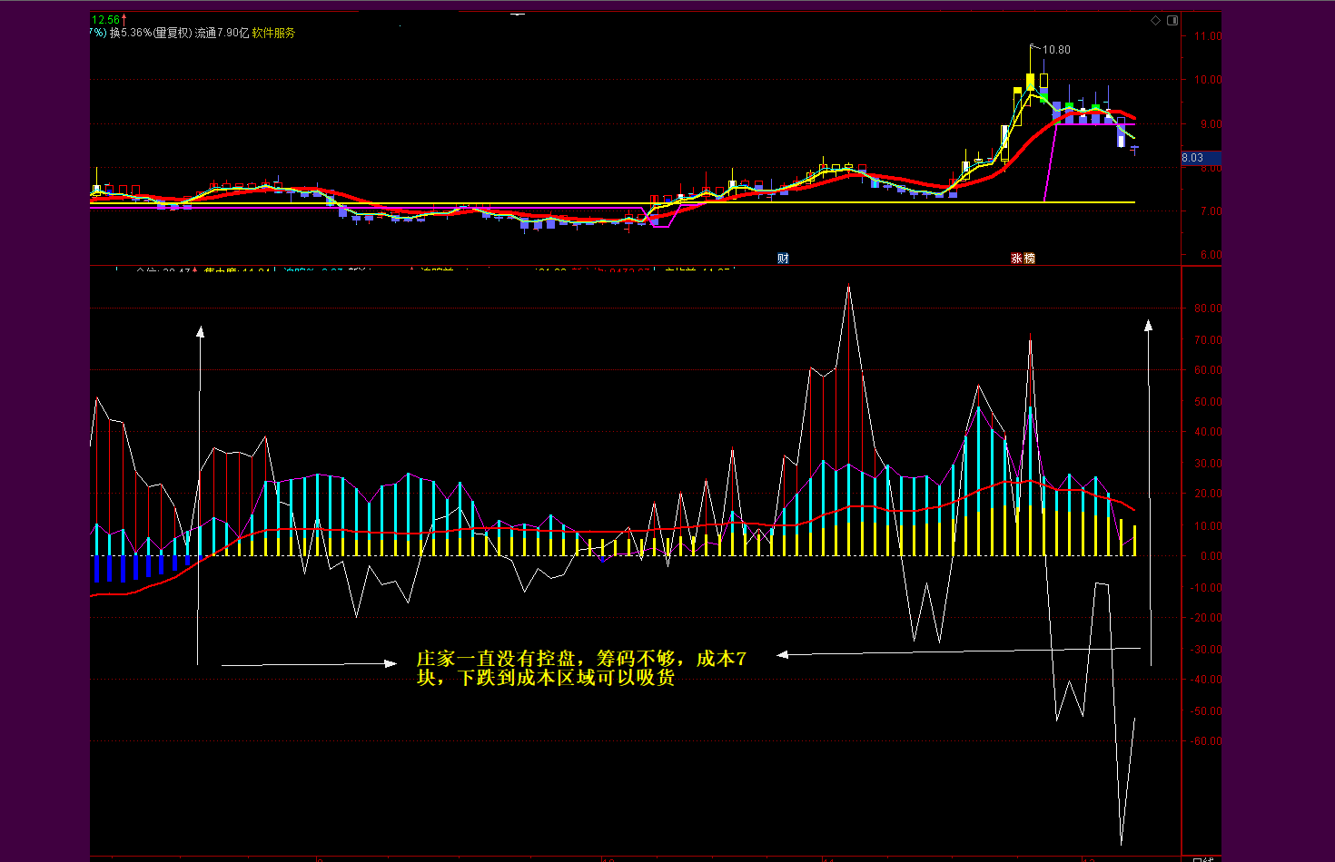Image resolution: width=1335 pixels, height=862 pixels.
Task: Open the 软件服务 sector link
Action: (273, 33)
